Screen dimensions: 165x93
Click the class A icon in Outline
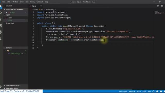pos(8,51)
